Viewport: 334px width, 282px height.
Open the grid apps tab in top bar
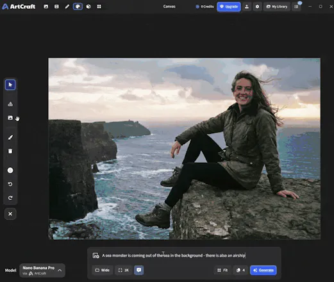99,6
